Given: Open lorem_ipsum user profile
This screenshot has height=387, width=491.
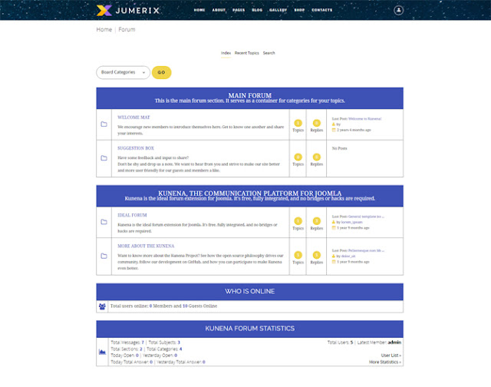Looking at the screenshot, I should 351,222.
